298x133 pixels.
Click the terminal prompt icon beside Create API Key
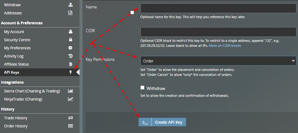click(145, 122)
